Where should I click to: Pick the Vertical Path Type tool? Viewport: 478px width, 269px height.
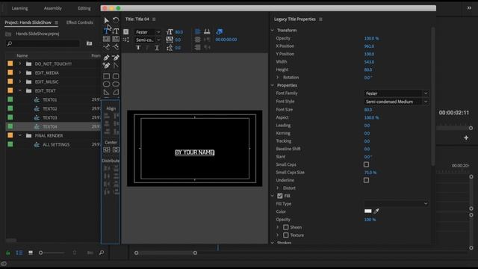pyautogui.click(x=116, y=46)
